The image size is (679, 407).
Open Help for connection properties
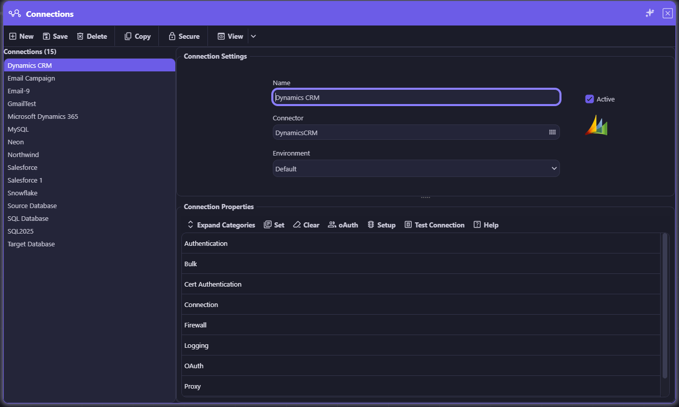point(486,225)
